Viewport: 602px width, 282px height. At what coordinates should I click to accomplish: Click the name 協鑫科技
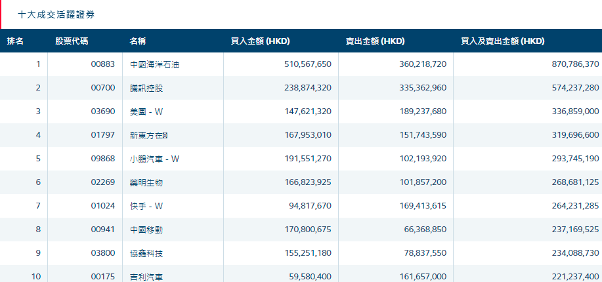(146, 254)
